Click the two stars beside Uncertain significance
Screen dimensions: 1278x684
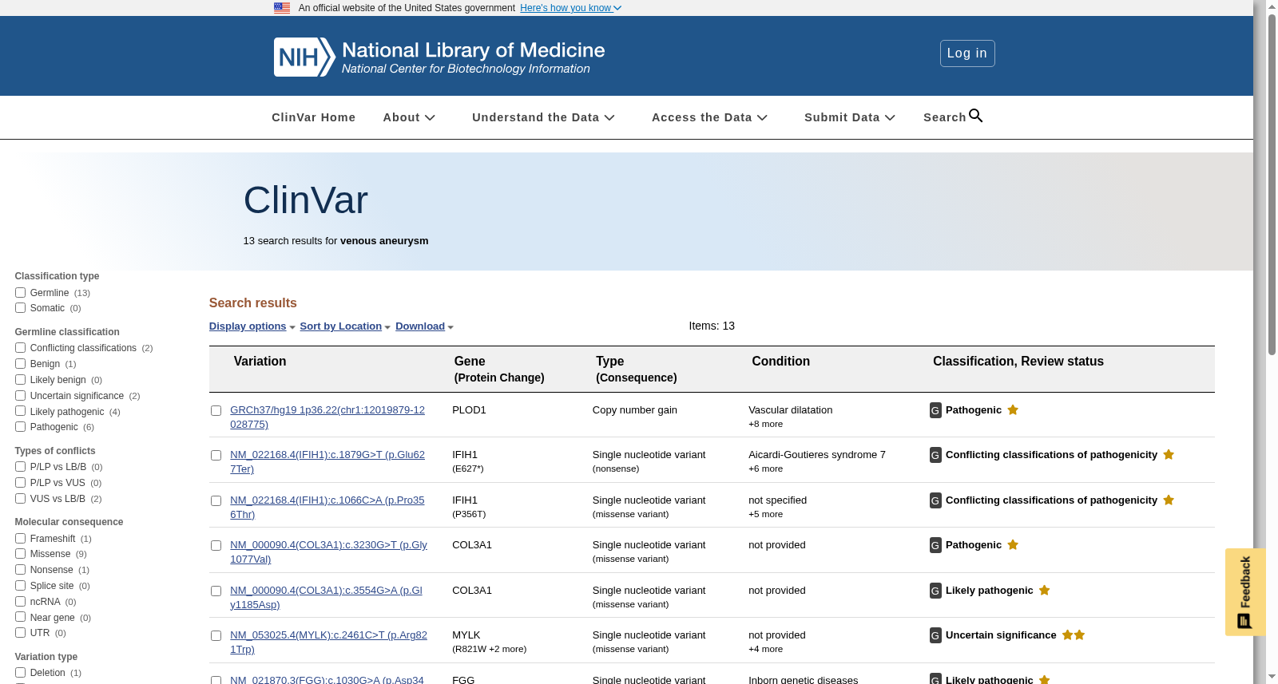pyautogui.click(x=1074, y=635)
